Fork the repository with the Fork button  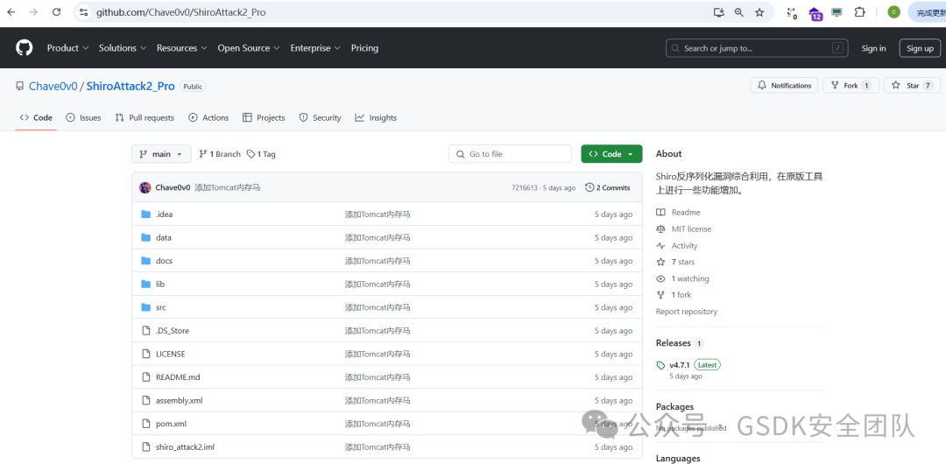(851, 86)
